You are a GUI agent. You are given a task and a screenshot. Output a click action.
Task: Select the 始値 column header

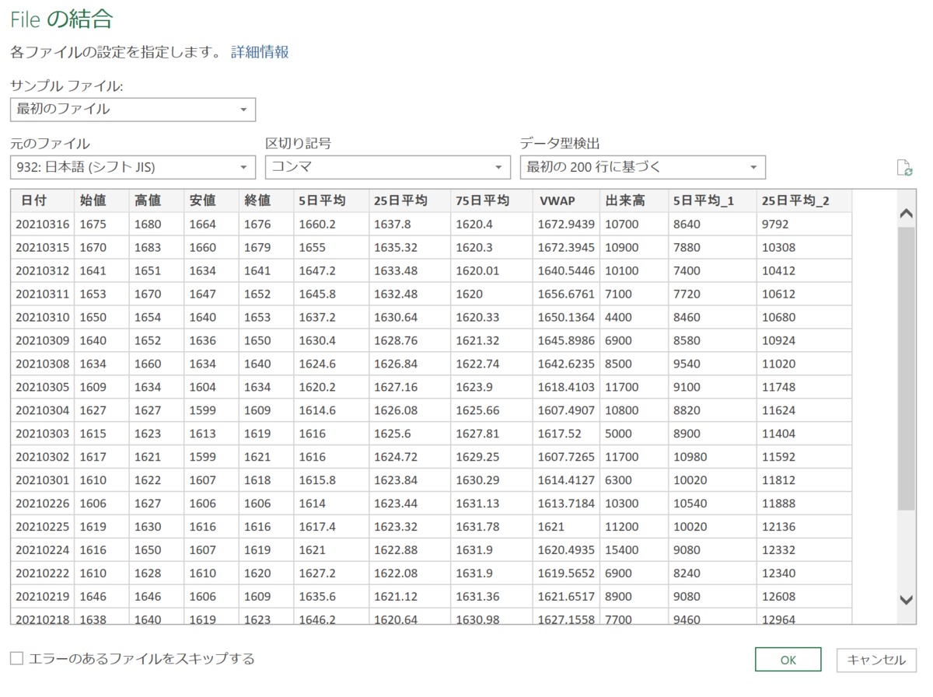[x=102, y=200]
